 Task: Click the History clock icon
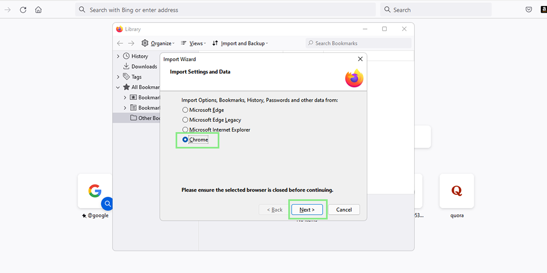(126, 56)
